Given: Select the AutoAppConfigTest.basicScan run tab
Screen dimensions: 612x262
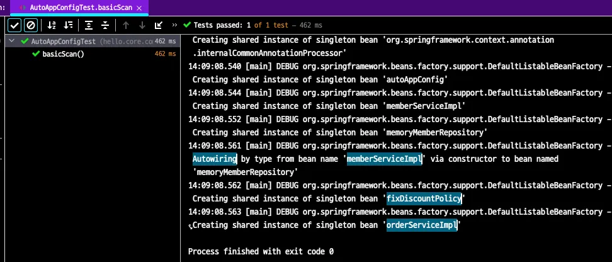Looking at the screenshot, I should click(81, 7).
